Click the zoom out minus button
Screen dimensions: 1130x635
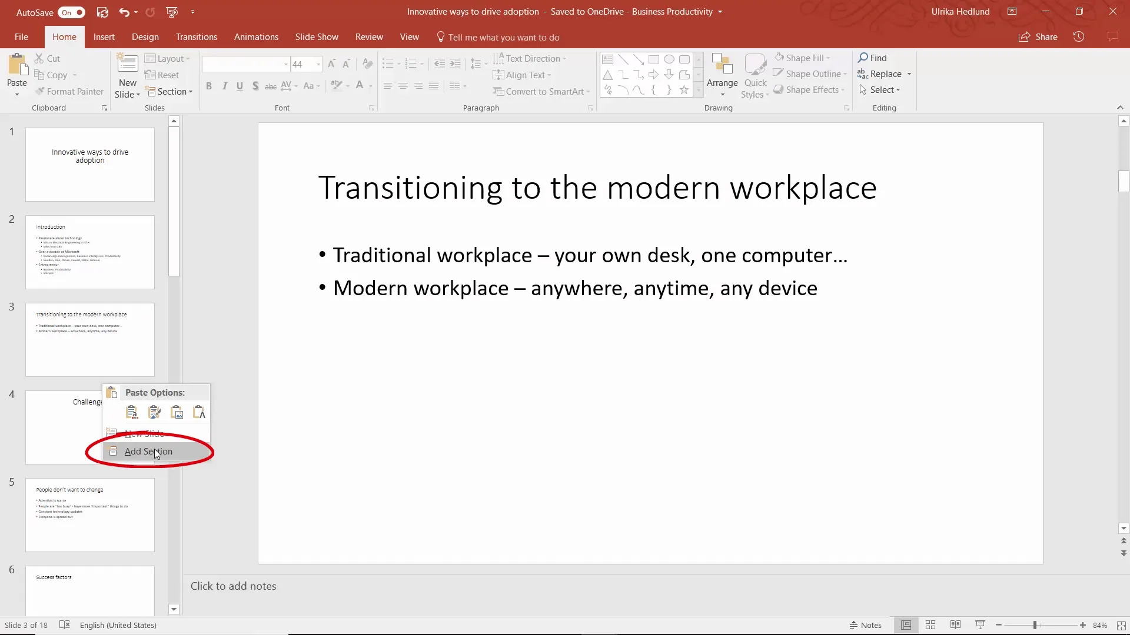[999, 625]
